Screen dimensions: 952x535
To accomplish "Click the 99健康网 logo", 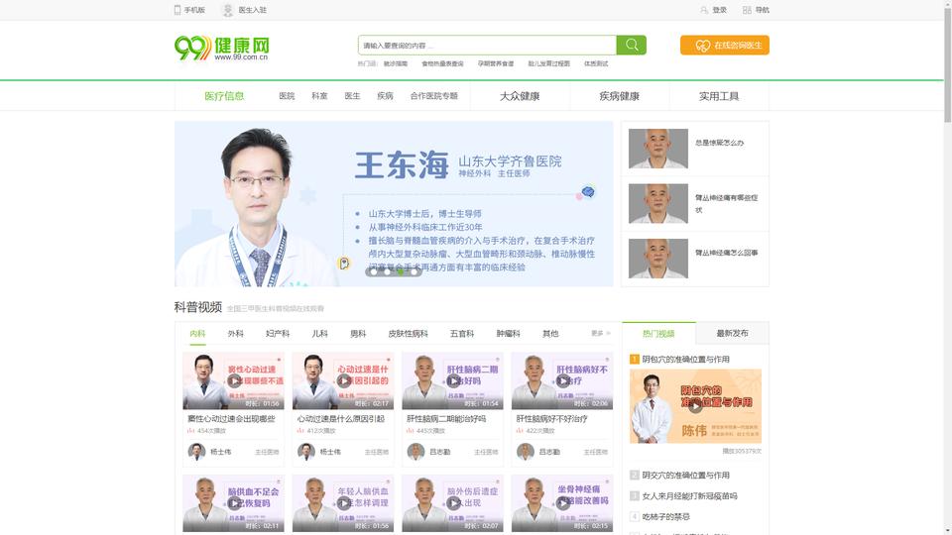I will click(221, 48).
